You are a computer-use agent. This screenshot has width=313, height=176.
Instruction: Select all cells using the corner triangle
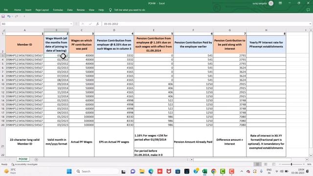(3, 30)
